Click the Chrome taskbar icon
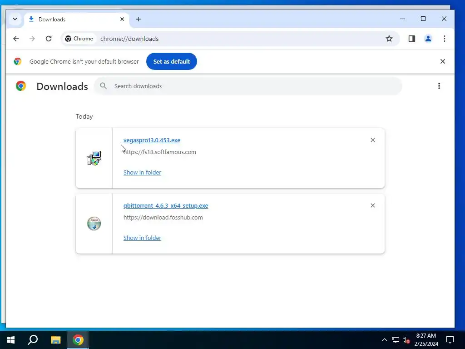Screen dimensions: 465x349 tap(78, 340)
